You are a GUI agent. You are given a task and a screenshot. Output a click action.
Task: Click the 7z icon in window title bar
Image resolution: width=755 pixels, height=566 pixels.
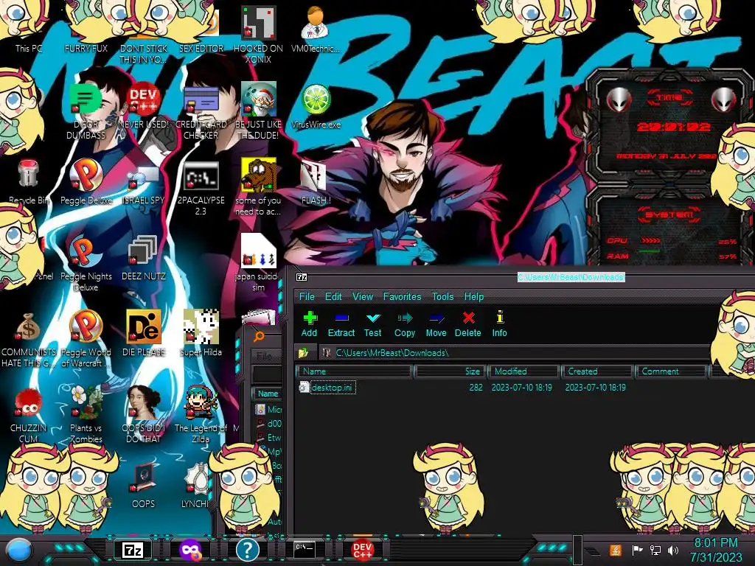[x=302, y=277]
